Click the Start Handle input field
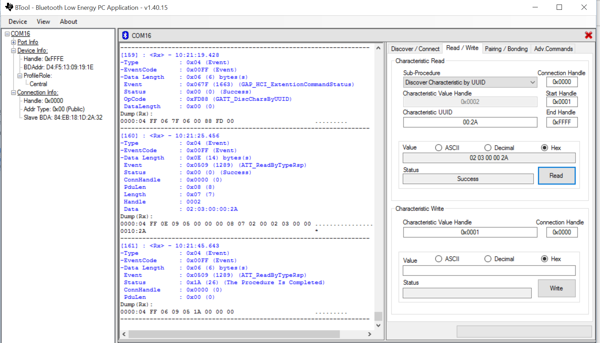 click(562, 102)
